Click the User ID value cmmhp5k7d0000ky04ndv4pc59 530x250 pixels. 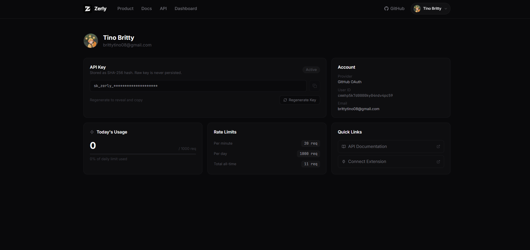point(365,96)
